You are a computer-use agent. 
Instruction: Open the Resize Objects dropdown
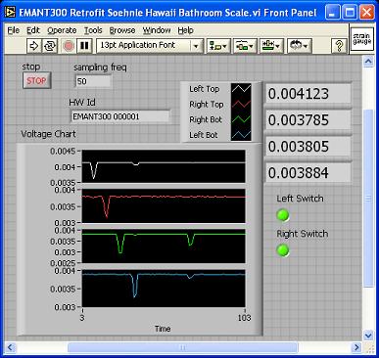pos(271,46)
